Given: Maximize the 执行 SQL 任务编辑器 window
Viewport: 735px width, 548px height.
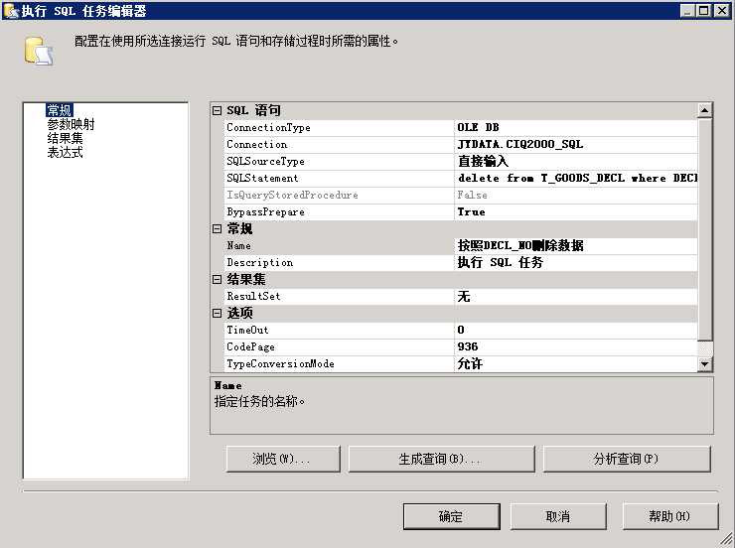Looking at the screenshot, I should [x=703, y=10].
